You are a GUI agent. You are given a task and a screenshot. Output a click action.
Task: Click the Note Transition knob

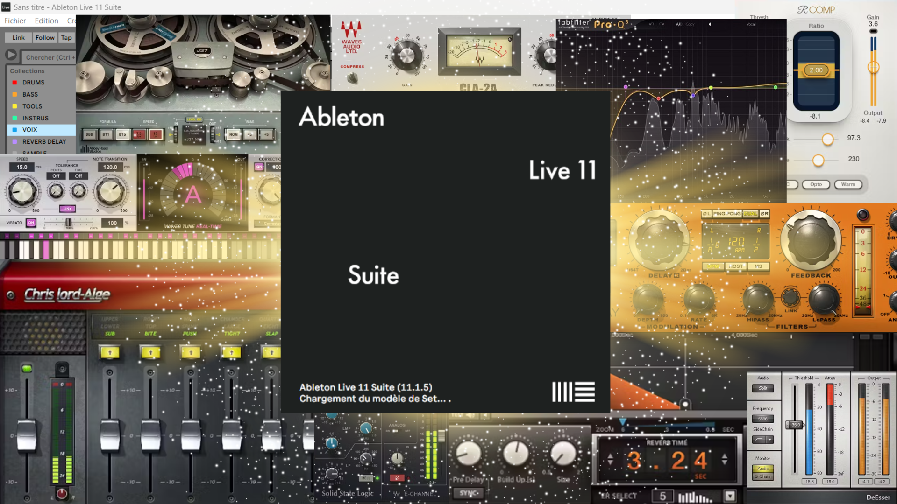[x=110, y=192]
